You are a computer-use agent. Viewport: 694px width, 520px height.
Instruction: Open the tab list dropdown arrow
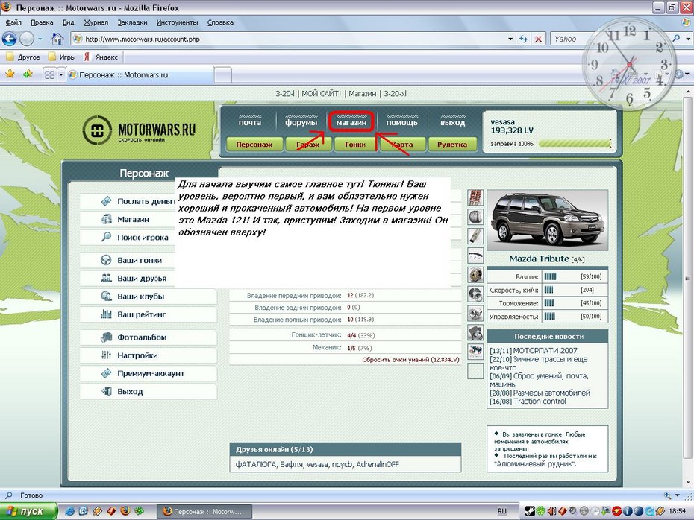pyautogui.click(x=61, y=74)
